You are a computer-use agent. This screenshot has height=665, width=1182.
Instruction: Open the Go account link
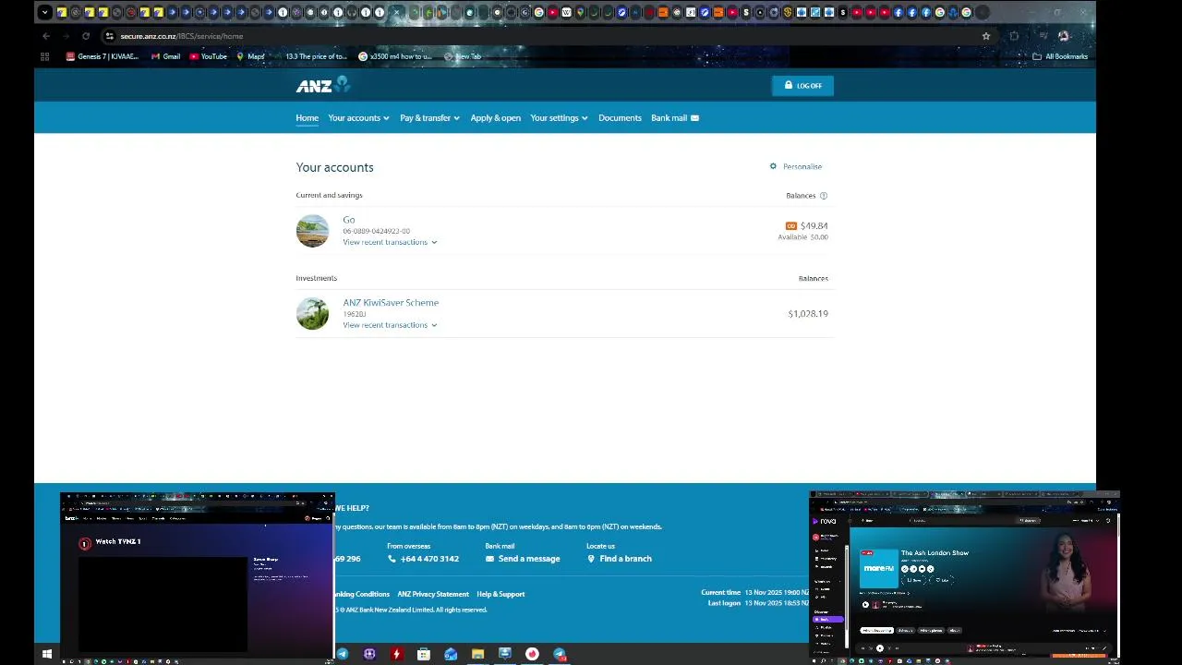click(348, 220)
